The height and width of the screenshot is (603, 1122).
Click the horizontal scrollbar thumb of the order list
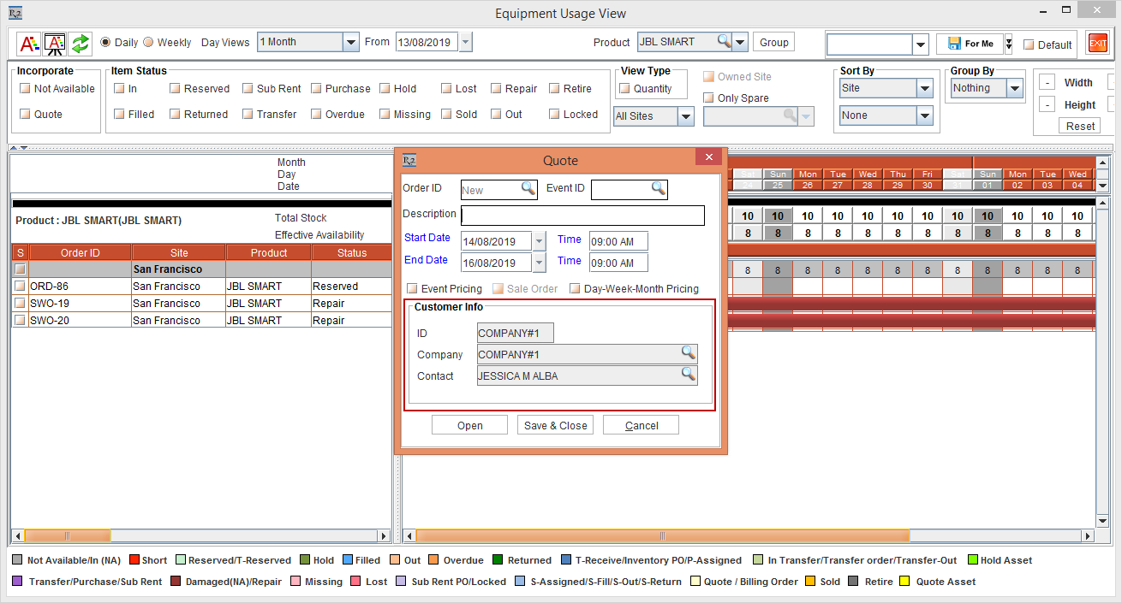(x=68, y=535)
